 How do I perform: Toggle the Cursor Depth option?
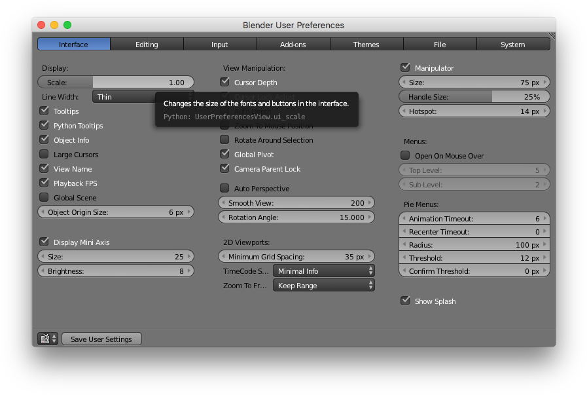224,82
